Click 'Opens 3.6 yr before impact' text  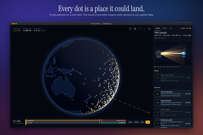pyautogui.click(x=168, y=115)
